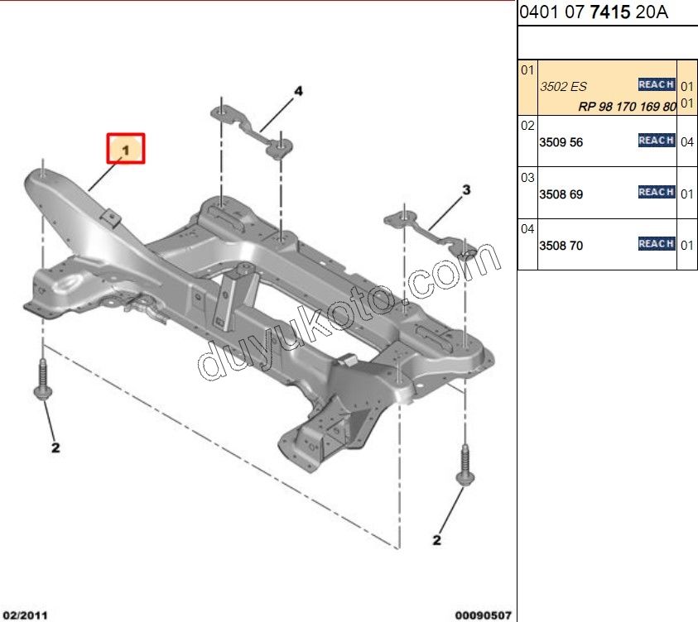Screen dimensions: 698x622
Task: Click the highlighted callout number 1
Action: 125,149
